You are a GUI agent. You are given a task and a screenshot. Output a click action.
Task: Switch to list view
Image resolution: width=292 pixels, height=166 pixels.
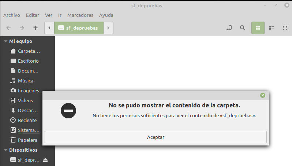tap(272, 28)
